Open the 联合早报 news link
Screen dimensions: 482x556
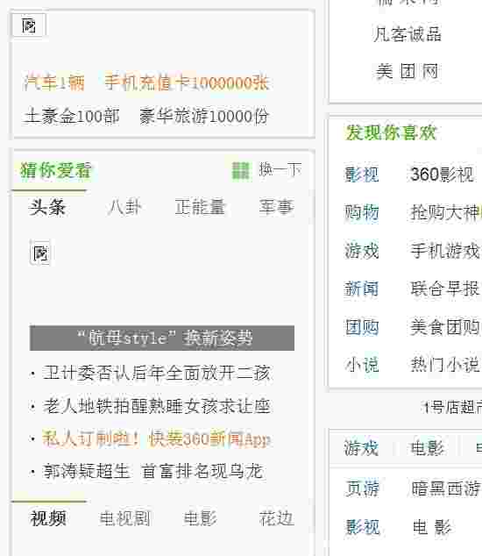[x=445, y=289]
